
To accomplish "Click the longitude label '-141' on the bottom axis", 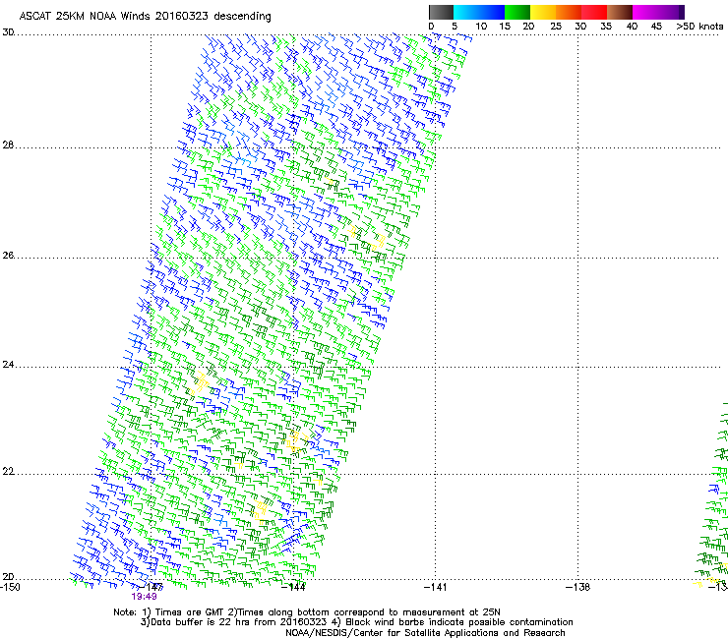I will point(436,587).
